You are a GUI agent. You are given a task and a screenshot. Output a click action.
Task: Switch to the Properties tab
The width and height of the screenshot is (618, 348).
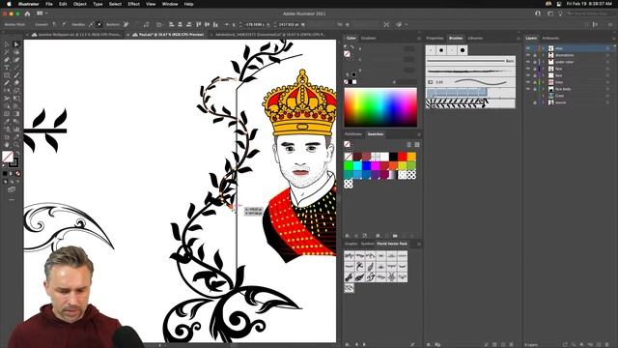click(x=435, y=39)
